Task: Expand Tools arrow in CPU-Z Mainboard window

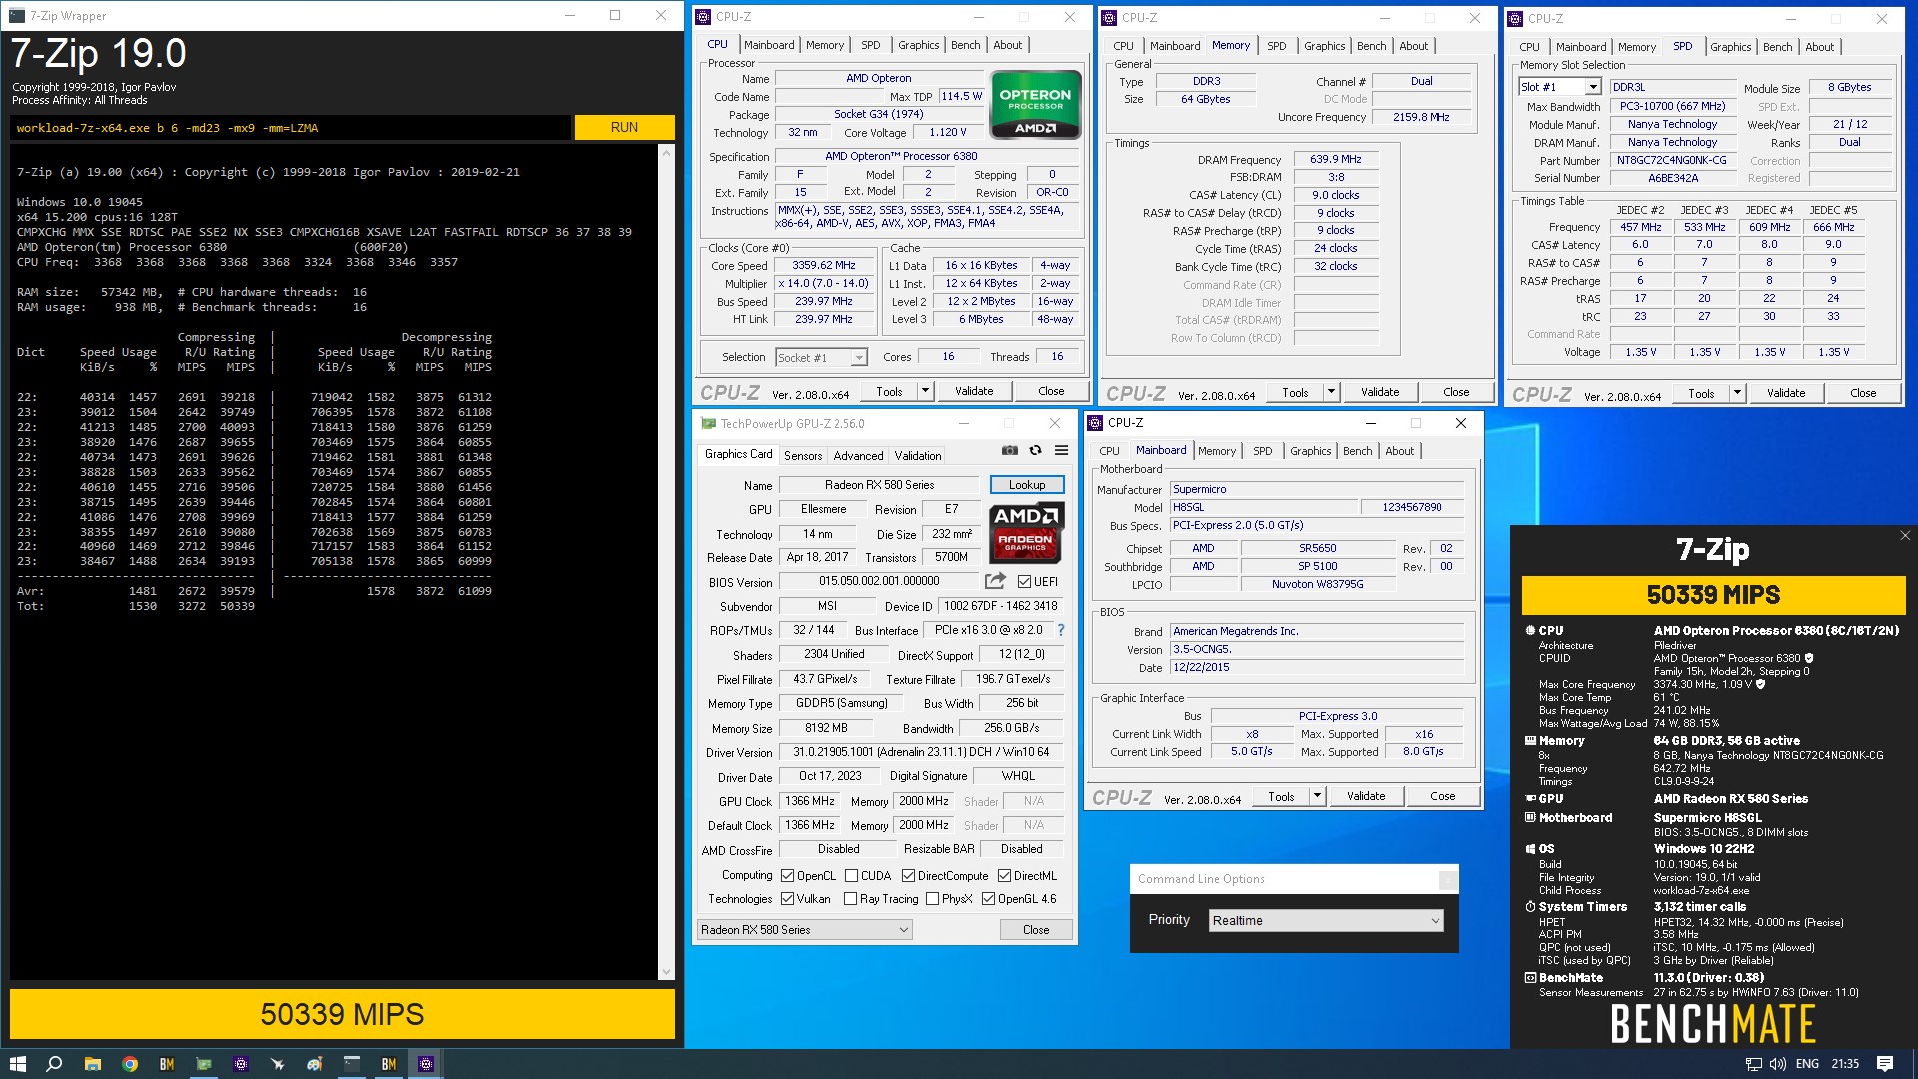Action: click(x=1317, y=796)
